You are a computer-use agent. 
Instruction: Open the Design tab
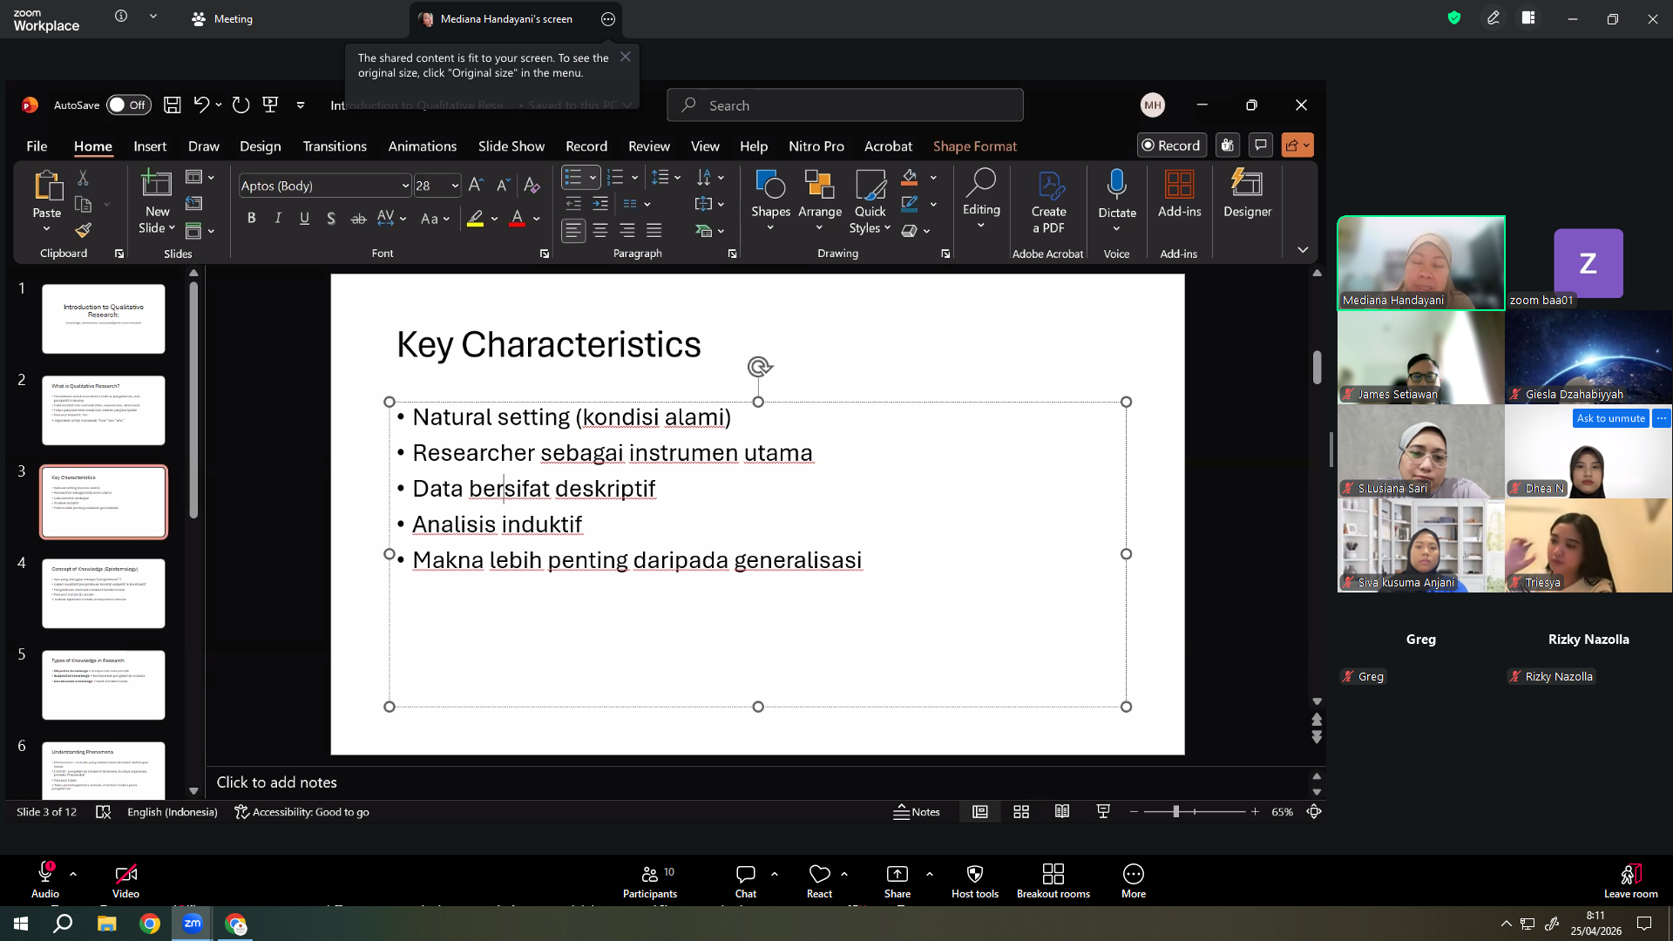tap(261, 146)
